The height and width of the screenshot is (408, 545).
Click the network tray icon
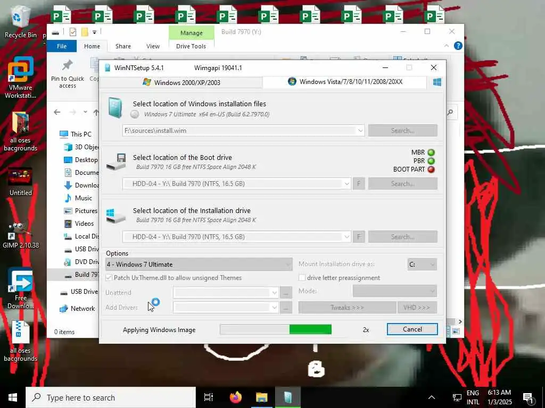point(457,397)
